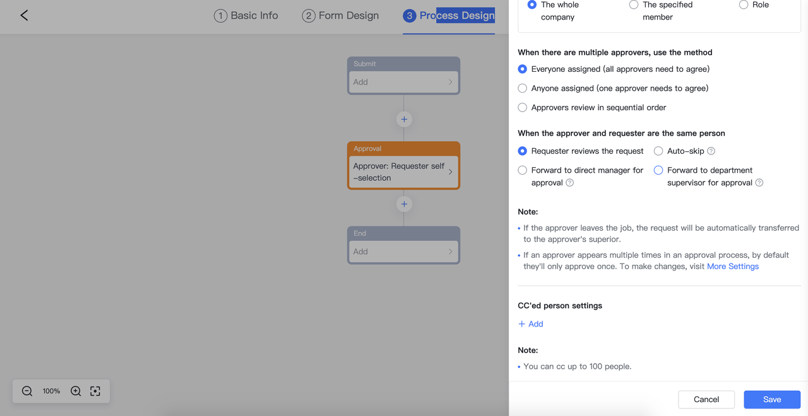The height and width of the screenshot is (416, 808).
Task: Select the Role radio option
Action: [744, 5]
